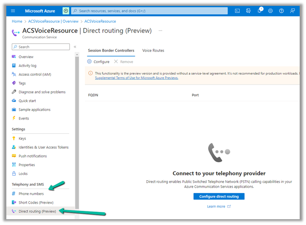Open Push notifications menu item text

tap(33, 156)
